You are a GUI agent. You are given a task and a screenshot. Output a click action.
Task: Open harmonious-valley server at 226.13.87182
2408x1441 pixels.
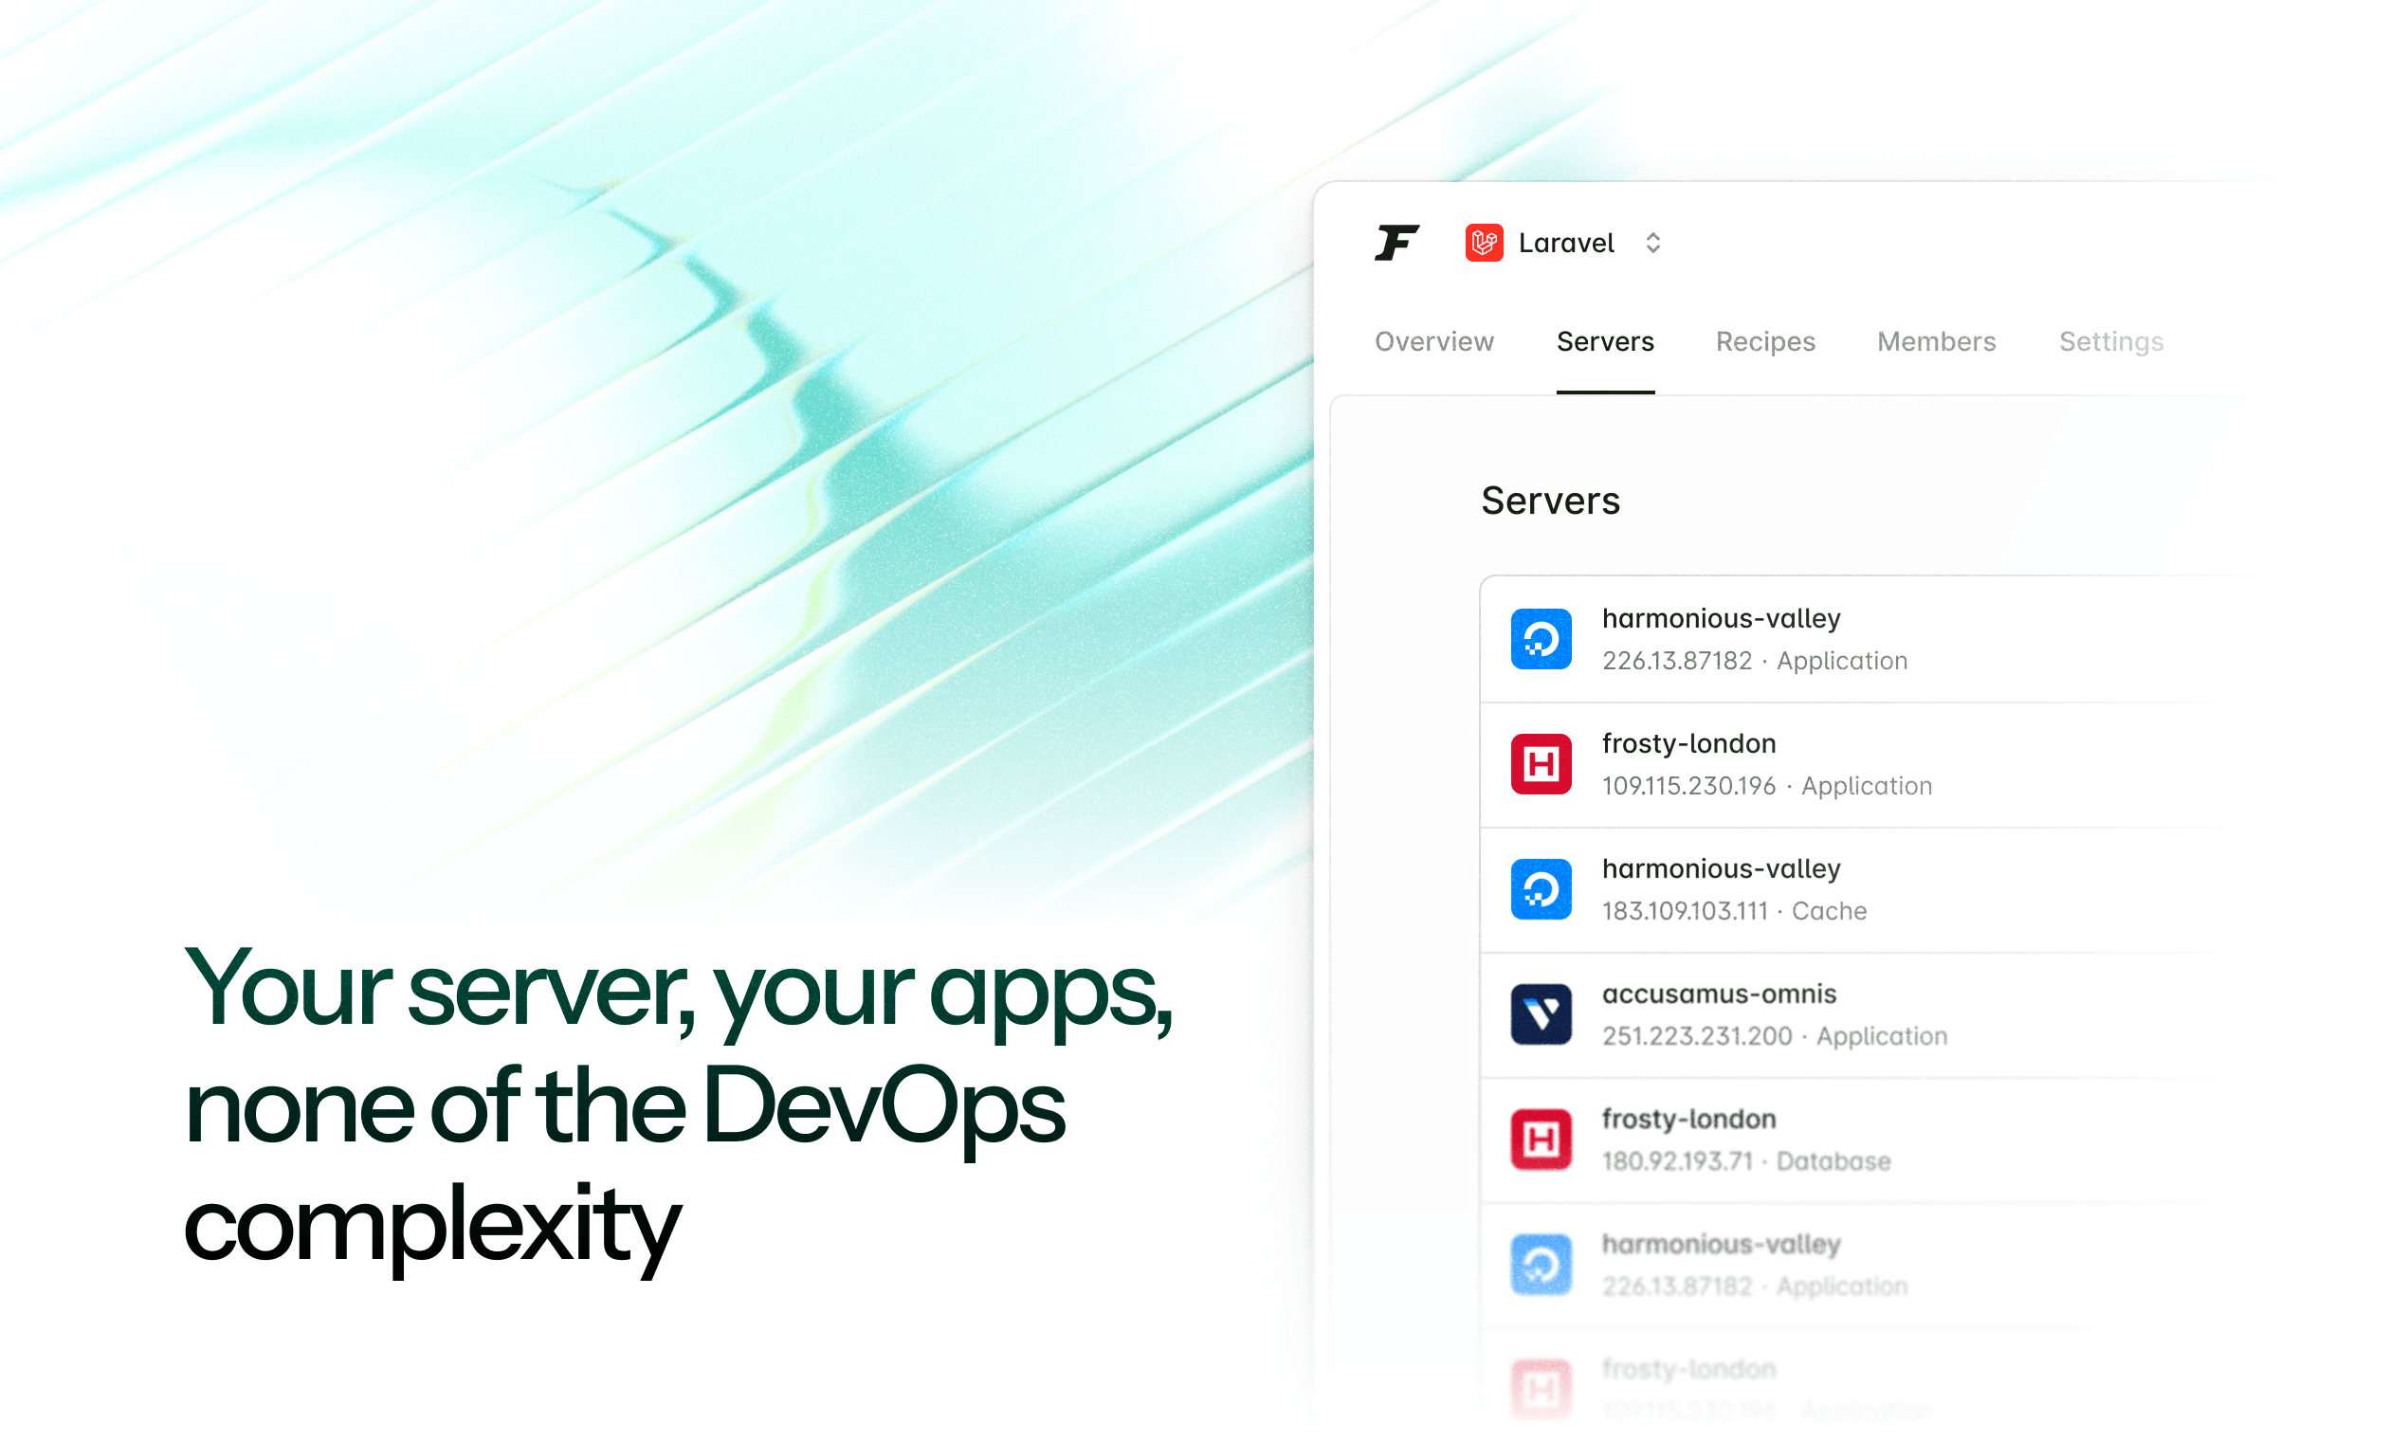click(1721, 618)
